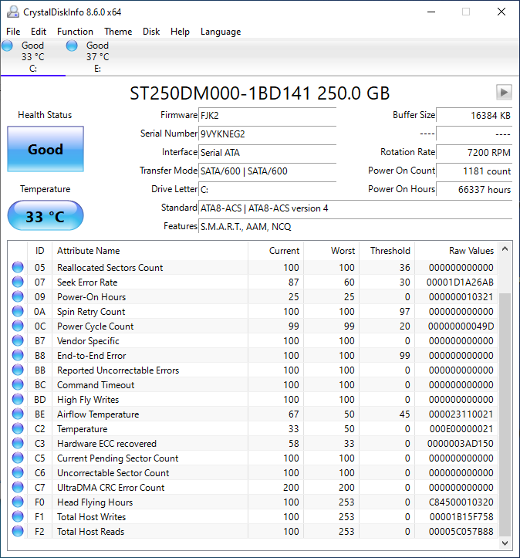Open the Function menu

[x=75, y=32]
